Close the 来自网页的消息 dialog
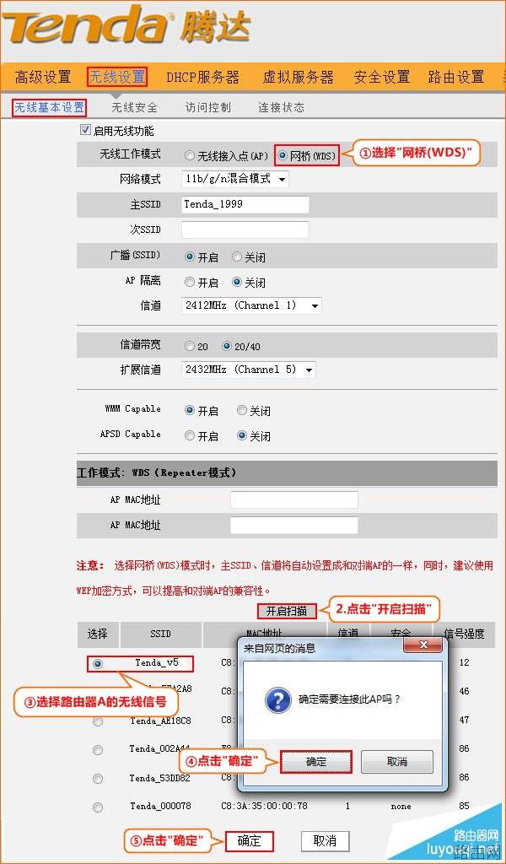This screenshot has height=864, width=506. point(423,644)
